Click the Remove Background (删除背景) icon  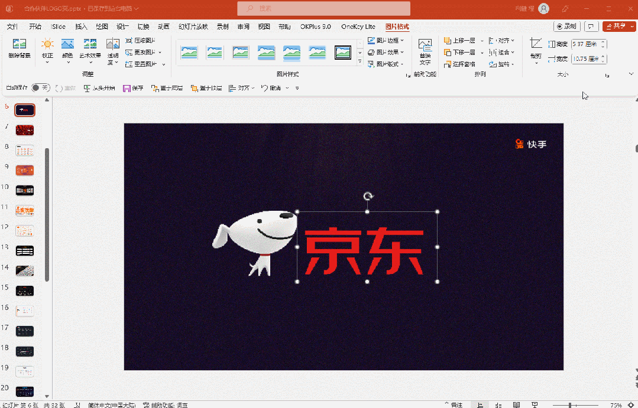point(19,48)
